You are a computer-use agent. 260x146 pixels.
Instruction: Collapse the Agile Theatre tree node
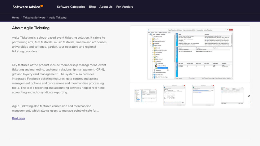[x=150, y=45]
